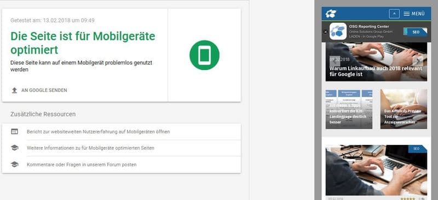Click graduation cap icon beside Kommentare oder Fragen
Image resolution: width=438 pixels, height=200 pixels.
(x=15, y=164)
